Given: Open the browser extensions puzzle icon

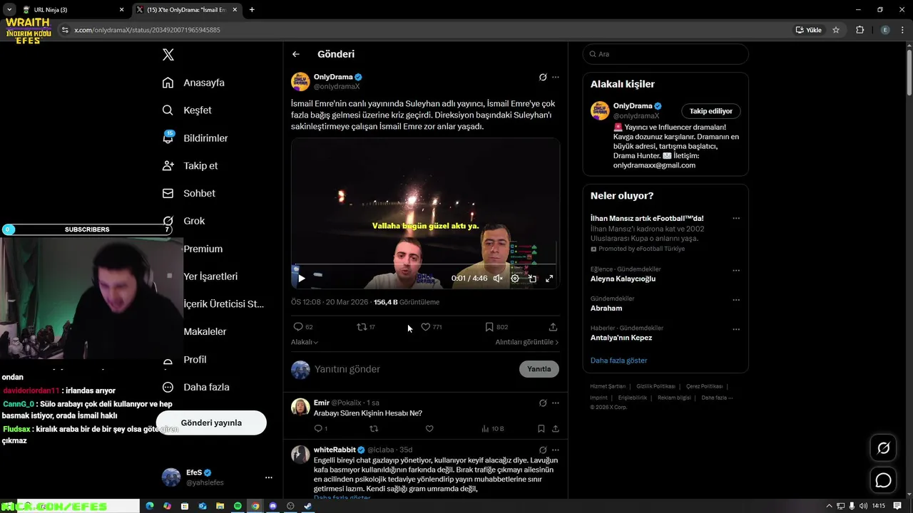Looking at the screenshot, I should pos(860,30).
